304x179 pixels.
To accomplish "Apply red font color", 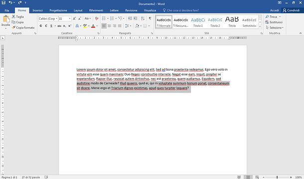I will (93, 26).
